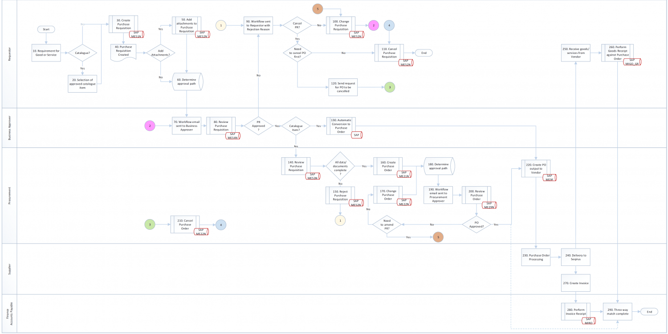Click the SAP ME53N icon under Review Purchase Requisition
Screen dimensions: 668x334
[x=313, y=176]
